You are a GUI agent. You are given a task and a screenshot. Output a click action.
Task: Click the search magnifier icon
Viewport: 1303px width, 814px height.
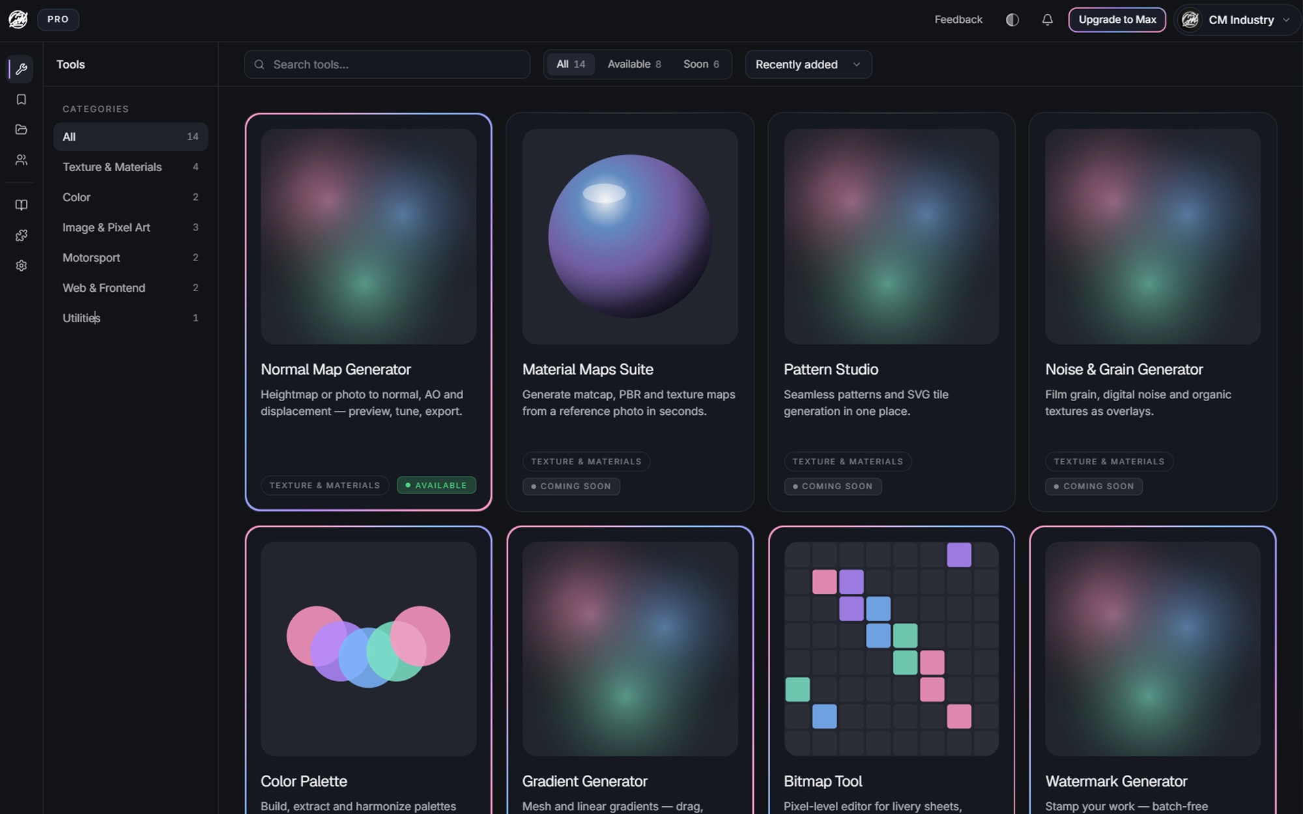pos(259,64)
